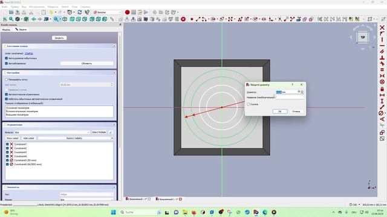Collapse the Элементы elements section
Screen dimensions: 387x217
pos(114,187)
